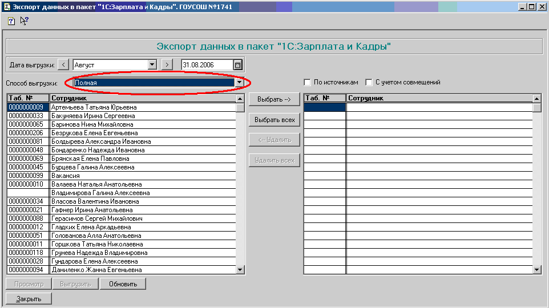Toggle the 'С учетом совмещений' checkbox
The height and width of the screenshot is (308, 549).
pos(369,82)
